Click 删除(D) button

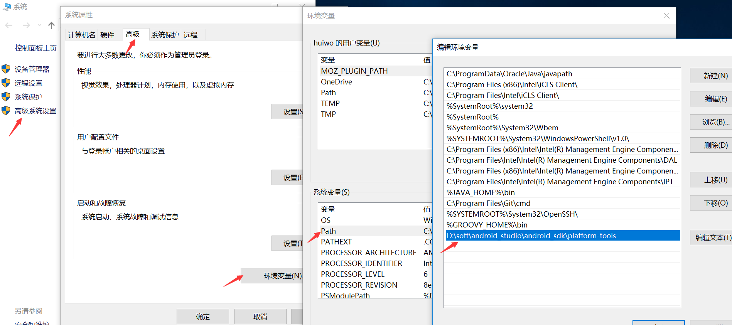pyautogui.click(x=711, y=145)
